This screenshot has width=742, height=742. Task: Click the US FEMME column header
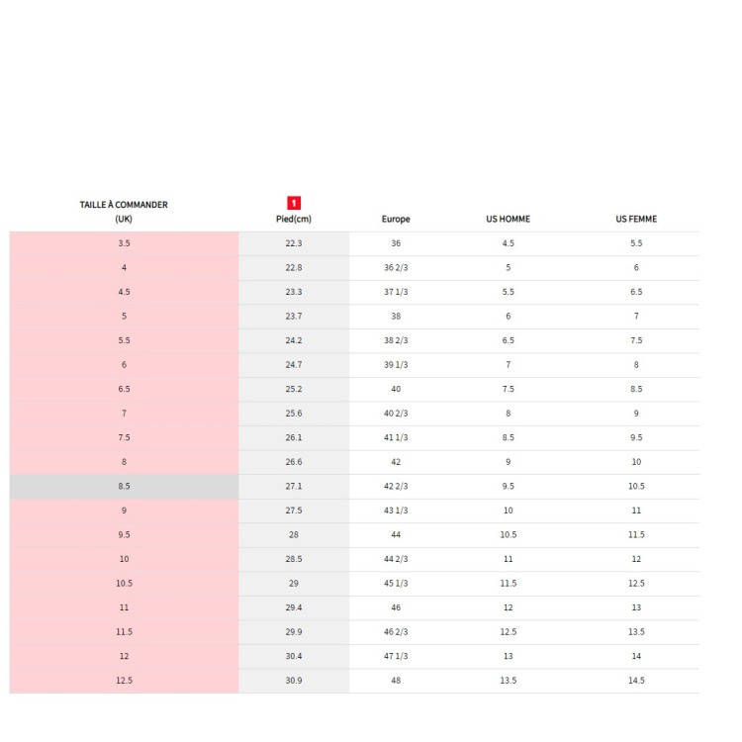point(636,220)
